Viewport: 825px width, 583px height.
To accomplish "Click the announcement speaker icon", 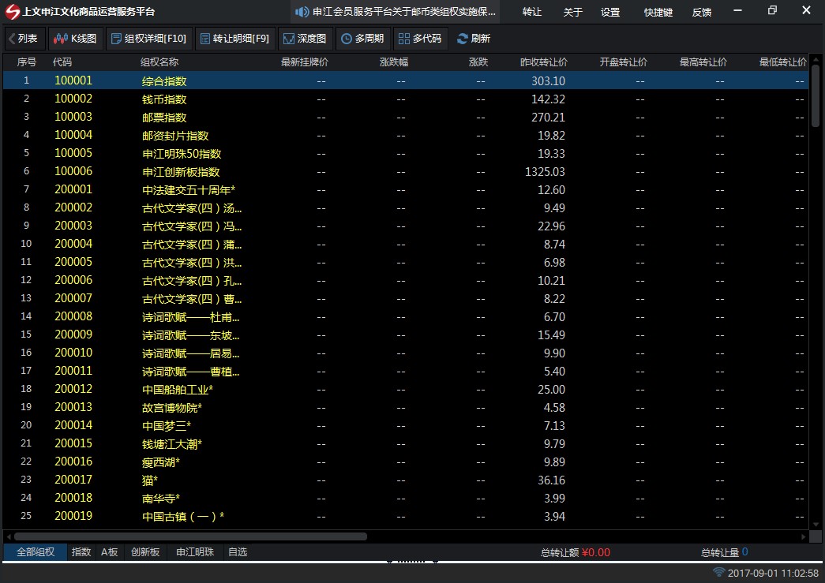I will pyautogui.click(x=300, y=11).
